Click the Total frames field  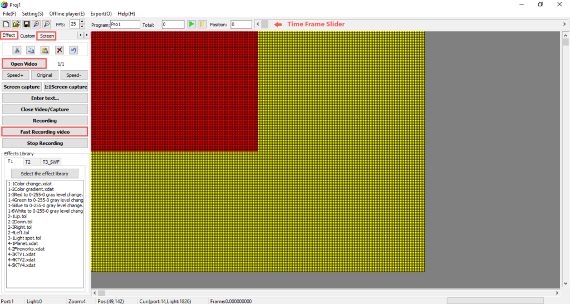(173, 24)
